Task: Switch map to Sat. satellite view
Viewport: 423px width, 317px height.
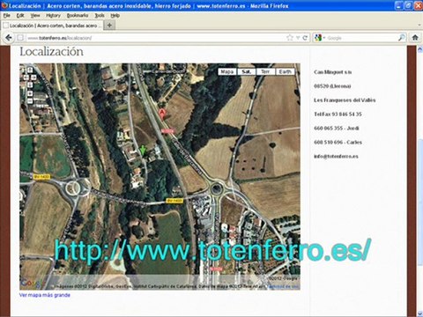Action: coord(246,71)
